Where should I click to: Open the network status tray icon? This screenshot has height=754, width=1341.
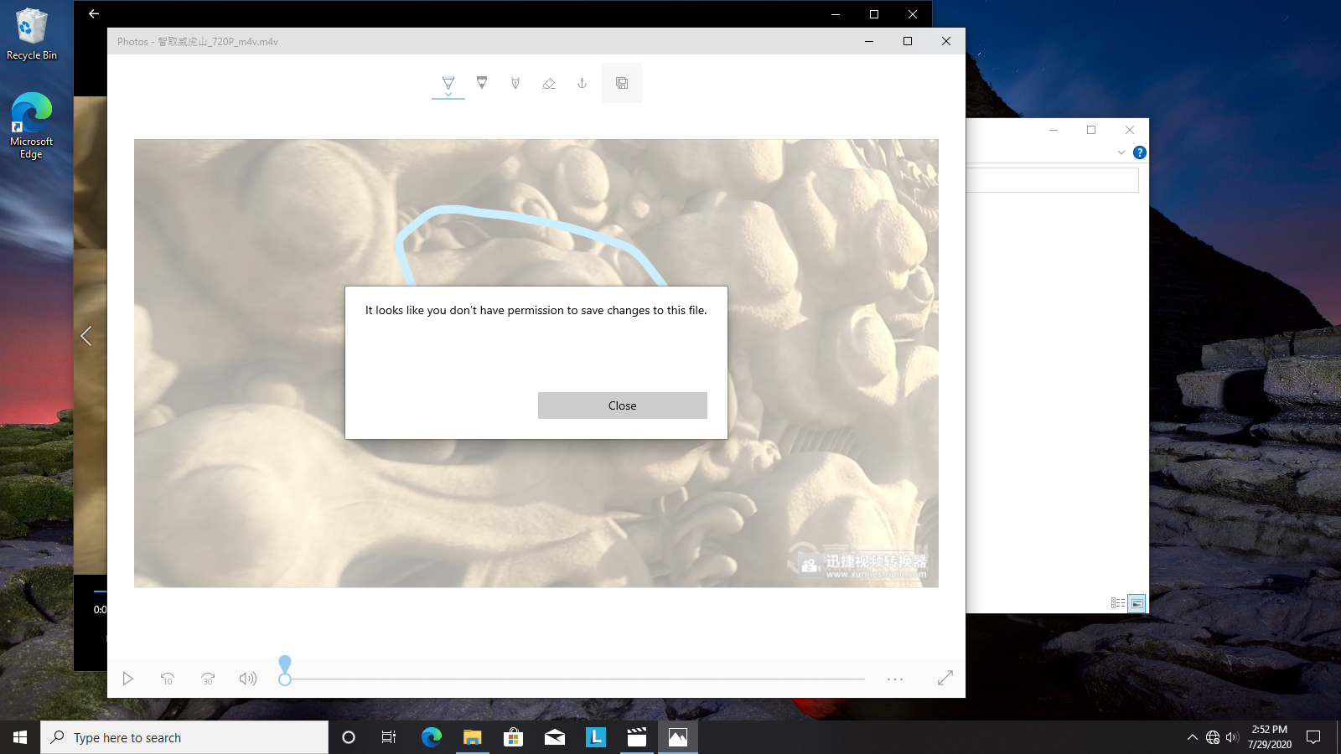1213,737
